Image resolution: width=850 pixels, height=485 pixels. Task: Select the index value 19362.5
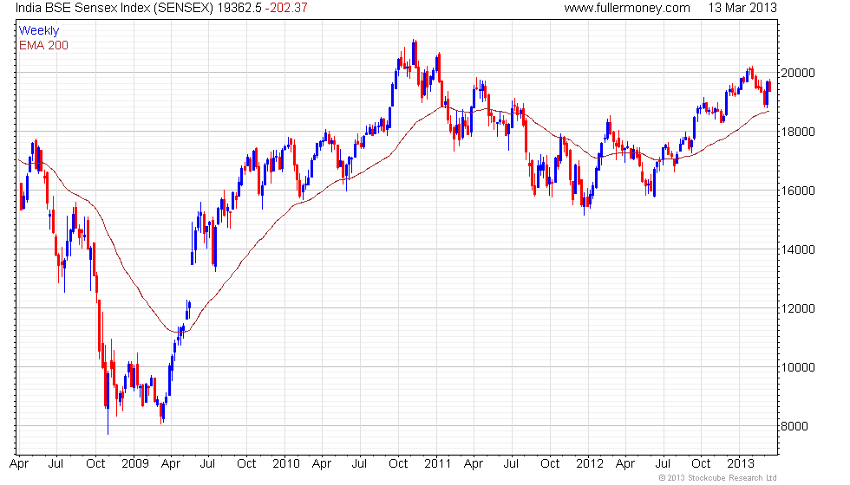click(239, 8)
